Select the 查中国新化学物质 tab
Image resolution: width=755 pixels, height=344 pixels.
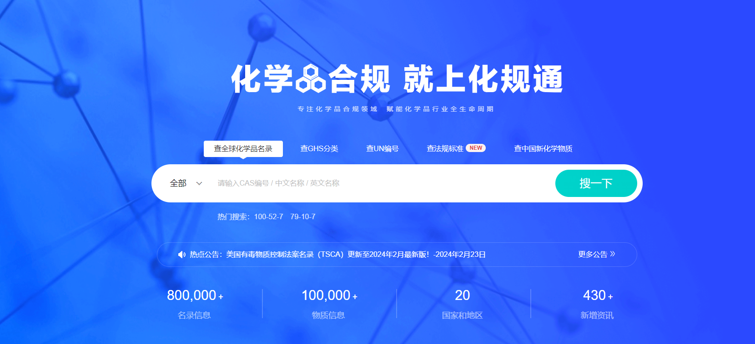point(543,149)
